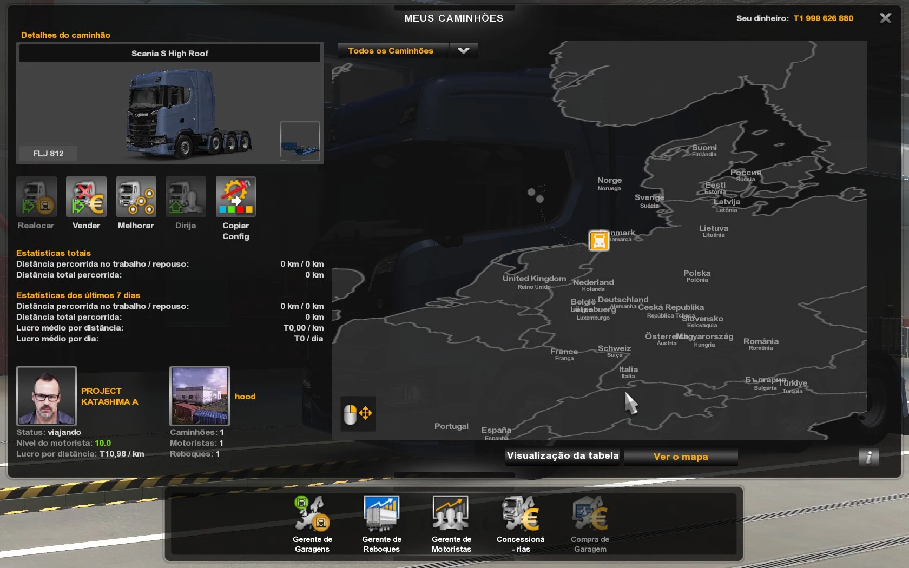
Task: Open Gerente de Reboques
Action: (381, 514)
